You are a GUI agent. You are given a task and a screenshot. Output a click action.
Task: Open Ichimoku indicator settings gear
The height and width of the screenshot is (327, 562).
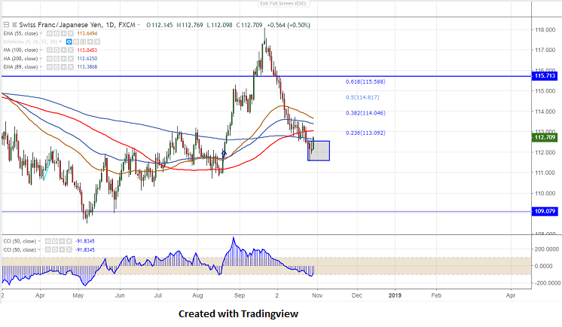tap(76, 41)
